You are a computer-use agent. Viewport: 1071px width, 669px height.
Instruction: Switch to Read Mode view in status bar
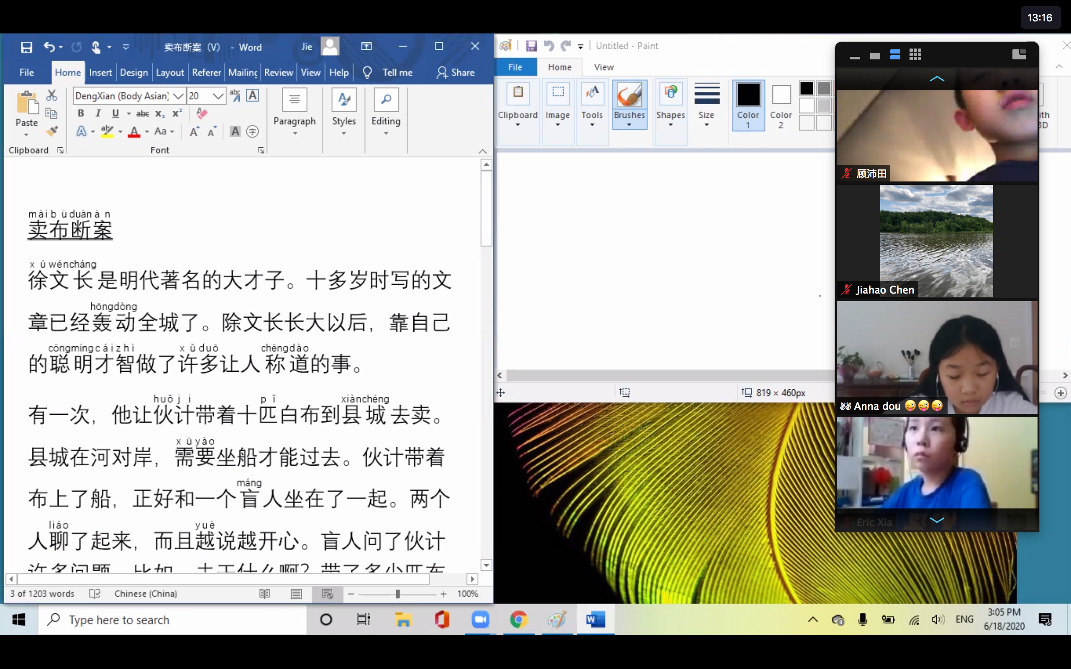click(265, 594)
